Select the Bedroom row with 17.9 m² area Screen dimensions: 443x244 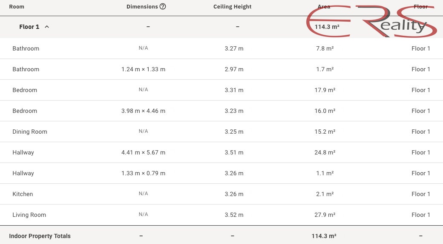click(x=221, y=90)
